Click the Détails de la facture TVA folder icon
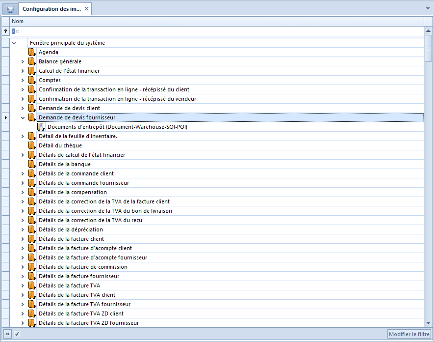The width and height of the screenshot is (434, 342). tap(32, 285)
